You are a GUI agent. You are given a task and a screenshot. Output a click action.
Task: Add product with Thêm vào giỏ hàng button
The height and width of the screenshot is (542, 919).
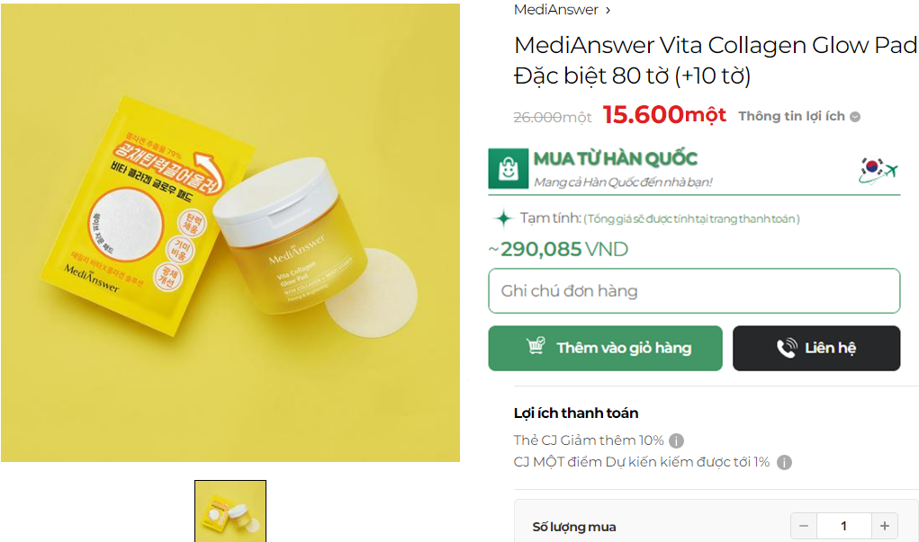[606, 348]
